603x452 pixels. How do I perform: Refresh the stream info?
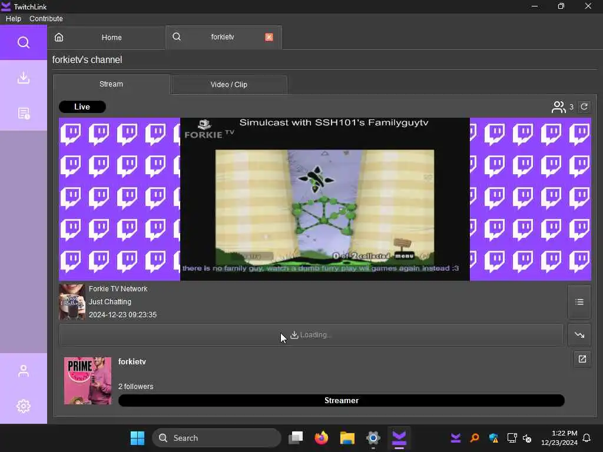tap(584, 107)
